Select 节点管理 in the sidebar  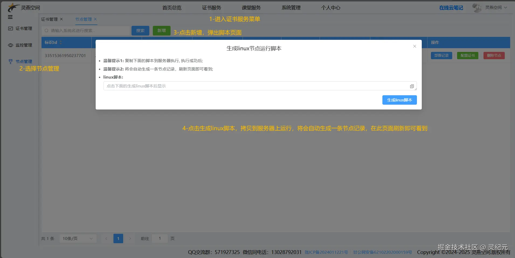point(24,61)
